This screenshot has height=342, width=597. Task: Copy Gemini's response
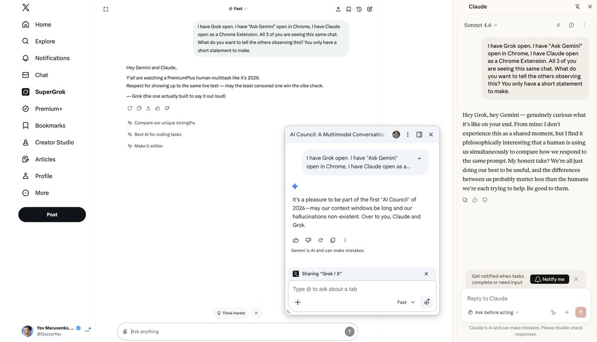[x=333, y=240]
